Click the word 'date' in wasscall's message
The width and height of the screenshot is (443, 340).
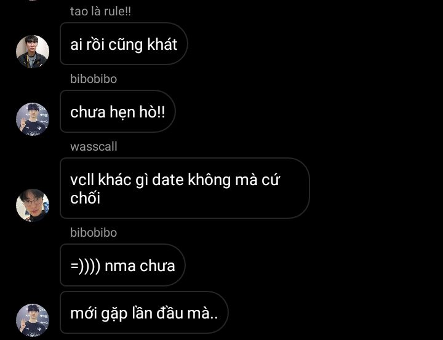point(168,180)
